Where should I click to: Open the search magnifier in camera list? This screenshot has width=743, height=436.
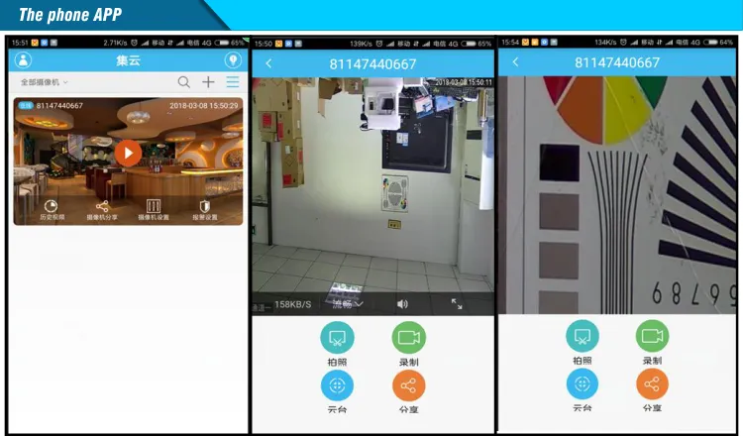[x=184, y=83]
